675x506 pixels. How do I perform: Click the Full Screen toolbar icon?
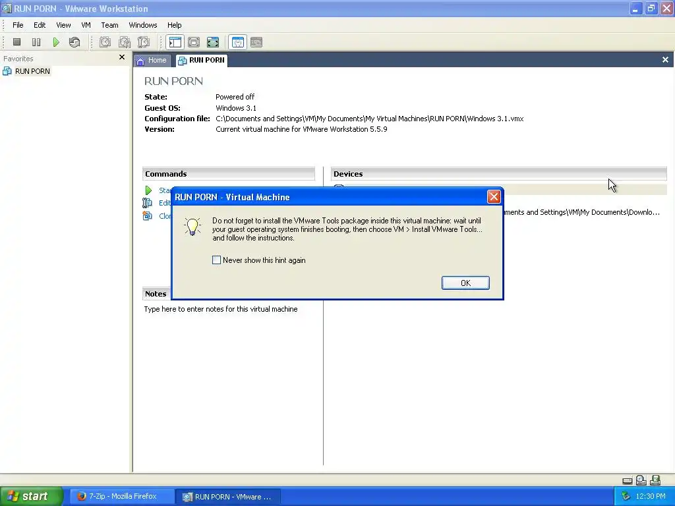pyautogui.click(x=213, y=42)
